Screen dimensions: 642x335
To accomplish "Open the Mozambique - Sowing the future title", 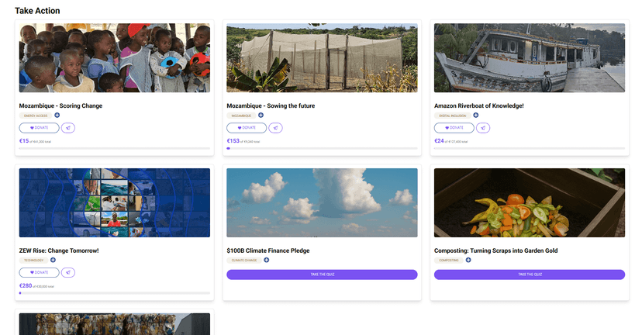I will 271,105.
